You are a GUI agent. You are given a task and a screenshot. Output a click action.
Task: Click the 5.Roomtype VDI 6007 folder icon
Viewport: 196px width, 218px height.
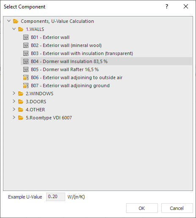click(x=21, y=118)
